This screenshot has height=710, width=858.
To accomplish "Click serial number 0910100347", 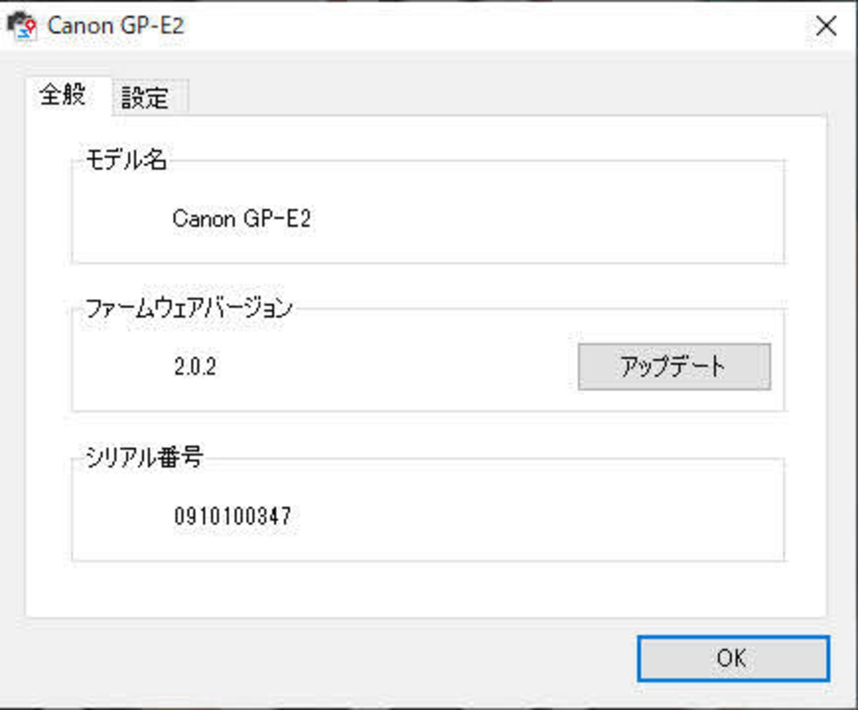I will point(233,516).
